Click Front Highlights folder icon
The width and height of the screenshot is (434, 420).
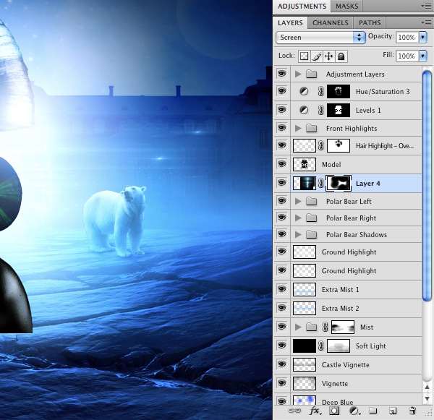[x=311, y=128]
